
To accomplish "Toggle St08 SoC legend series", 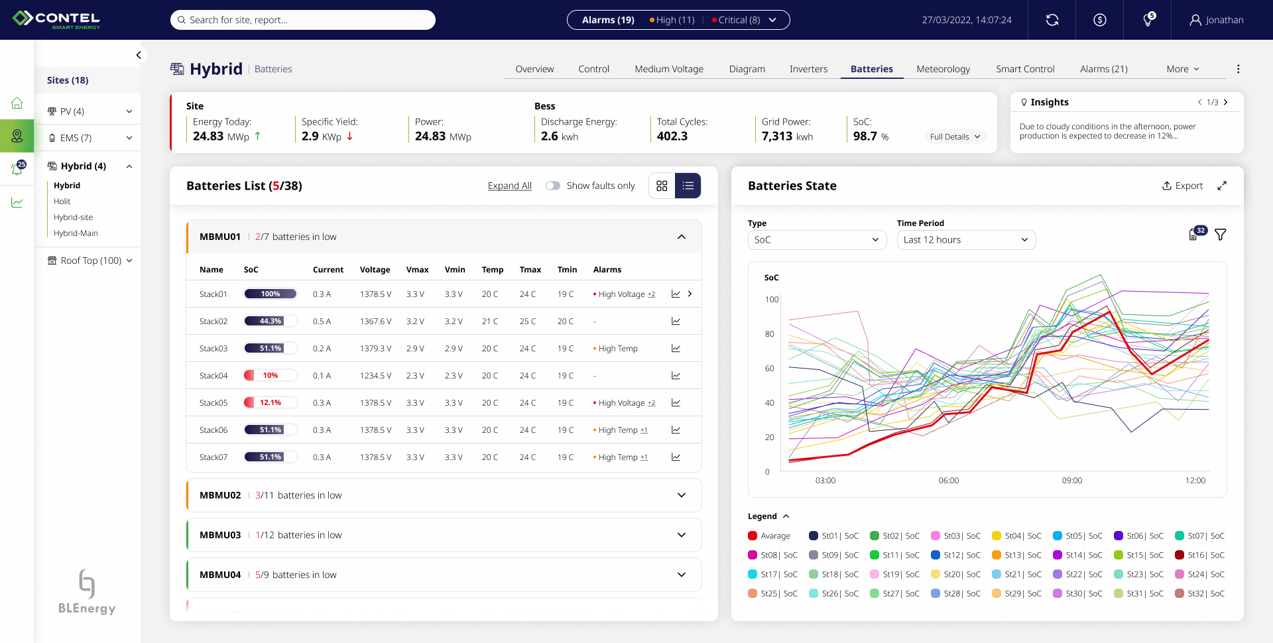I will pyautogui.click(x=772, y=555).
